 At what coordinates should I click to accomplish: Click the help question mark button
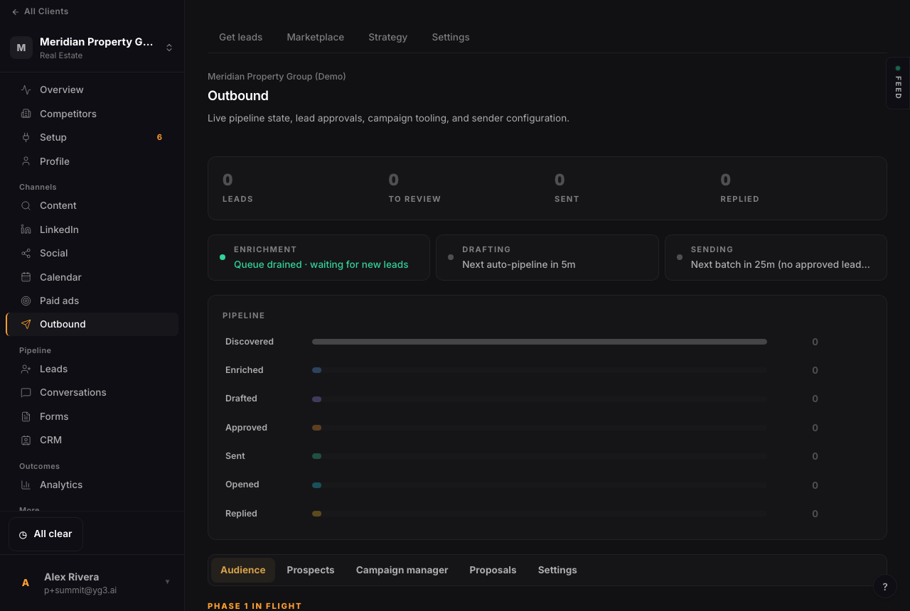click(885, 586)
